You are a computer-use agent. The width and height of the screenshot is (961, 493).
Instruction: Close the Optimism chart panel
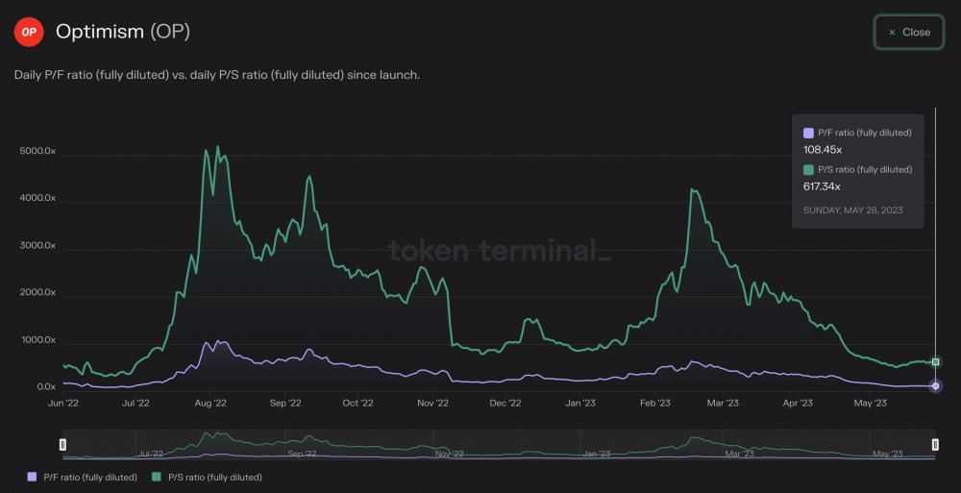[909, 32]
